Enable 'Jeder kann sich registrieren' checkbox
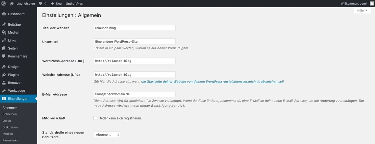This screenshot has width=375, height=144. [95, 118]
